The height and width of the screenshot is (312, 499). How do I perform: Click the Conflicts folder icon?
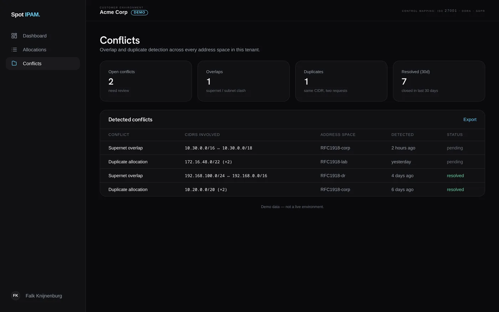[14, 63]
